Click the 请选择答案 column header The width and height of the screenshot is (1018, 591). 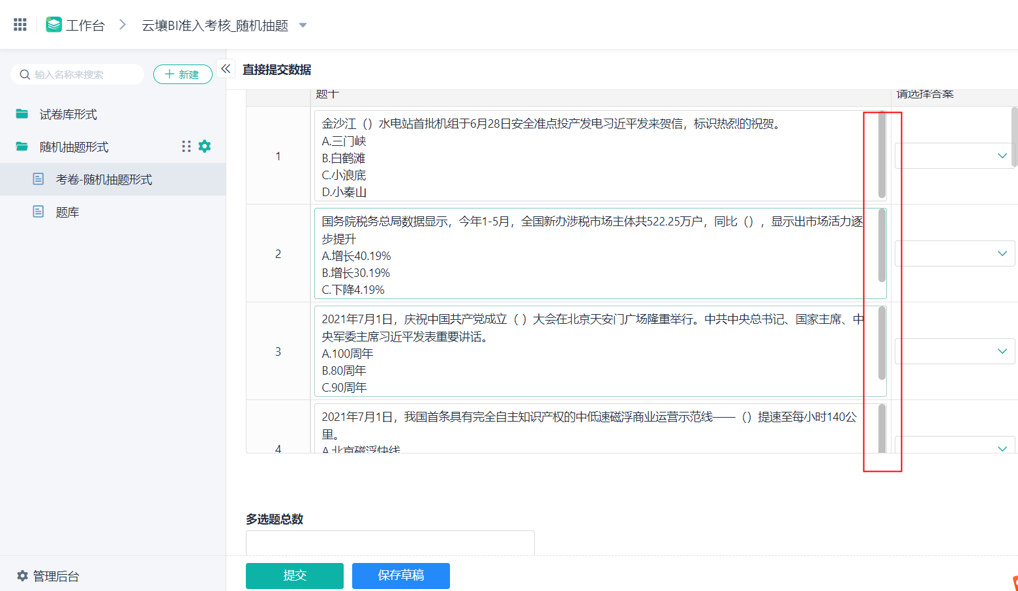coord(925,94)
